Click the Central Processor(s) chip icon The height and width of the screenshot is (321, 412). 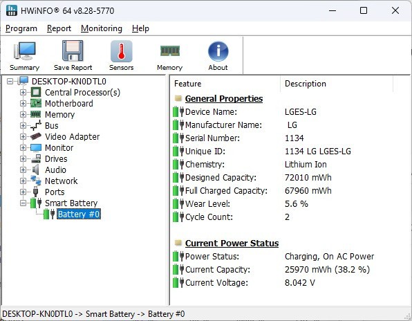(x=36, y=92)
